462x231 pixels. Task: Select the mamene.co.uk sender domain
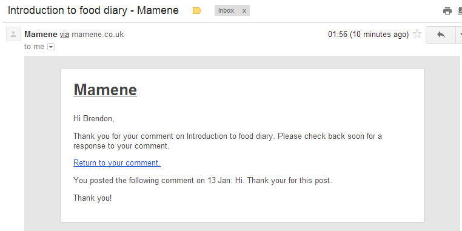pyautogui.click(x=98, y=35)
